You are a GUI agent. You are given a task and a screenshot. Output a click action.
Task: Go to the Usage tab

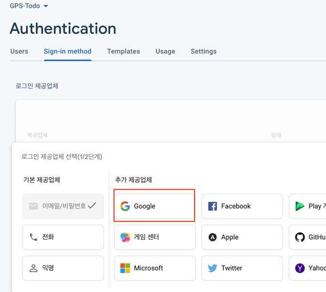tap(165, 51)
